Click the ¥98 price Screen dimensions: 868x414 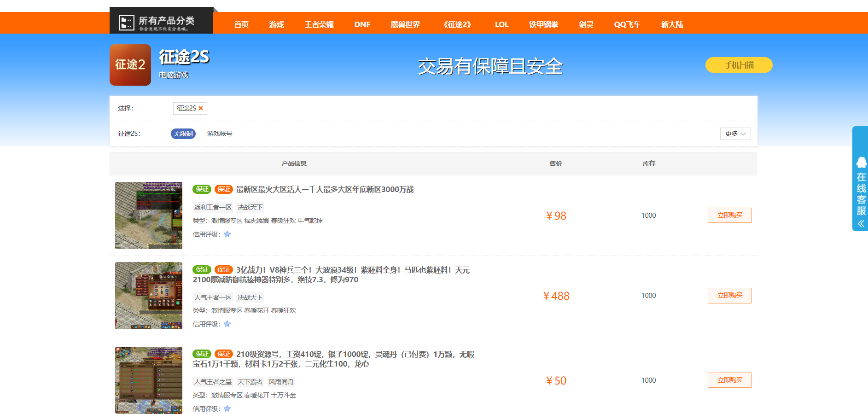tap(556, 216)
